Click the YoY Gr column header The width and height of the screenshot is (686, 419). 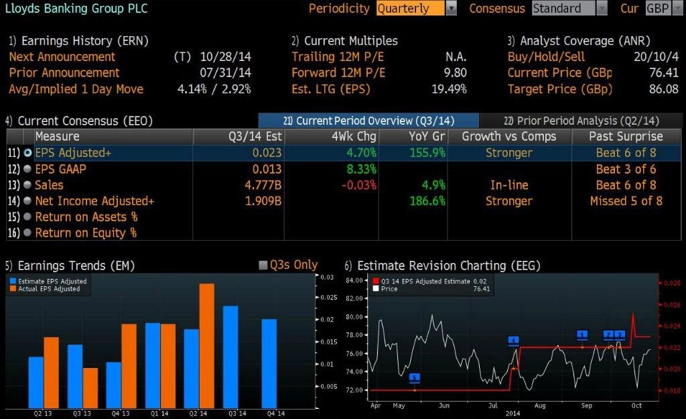point(413,137)
